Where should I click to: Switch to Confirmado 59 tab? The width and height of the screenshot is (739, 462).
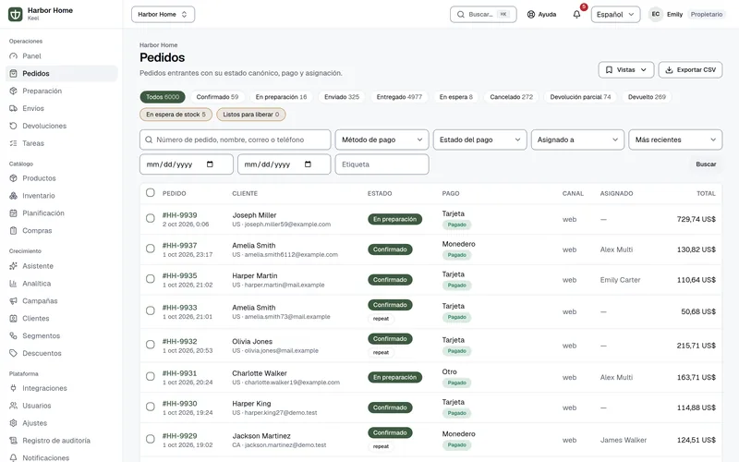pos(217,97)
